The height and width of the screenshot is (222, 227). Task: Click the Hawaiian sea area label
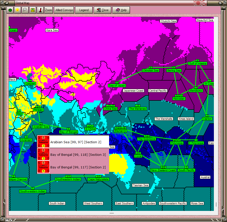click(179, 99)
